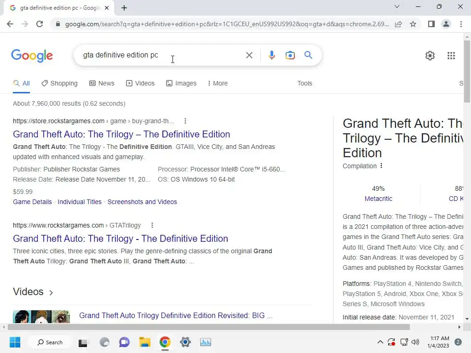Viewport: 471px width, 353px height.
Task: Open search Tools
Action: tap(304, 84)
